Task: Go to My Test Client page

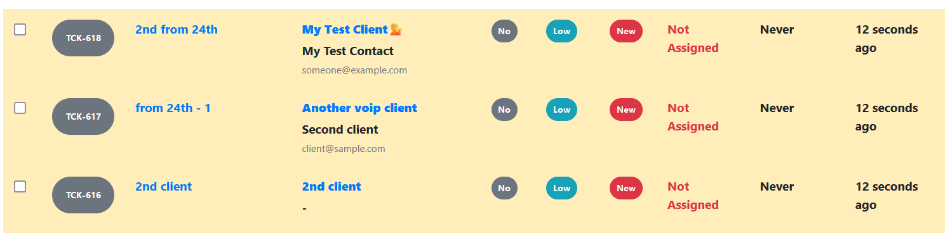Action: pos(345,29)
